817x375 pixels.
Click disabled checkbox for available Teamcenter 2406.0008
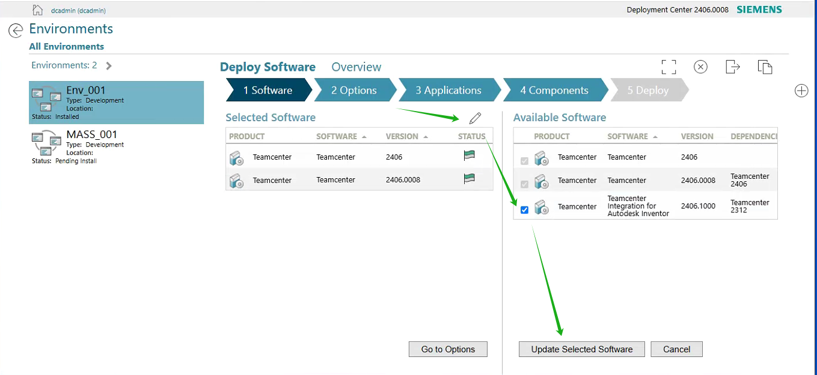[x=524, y=184]
